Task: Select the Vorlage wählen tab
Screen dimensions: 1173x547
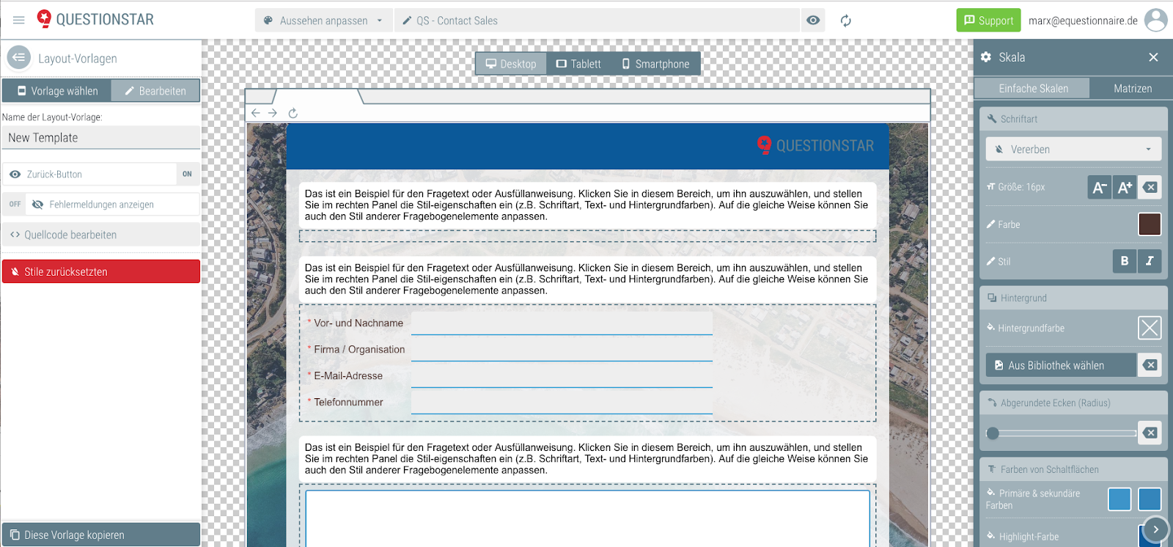Action: click(57, 91)
